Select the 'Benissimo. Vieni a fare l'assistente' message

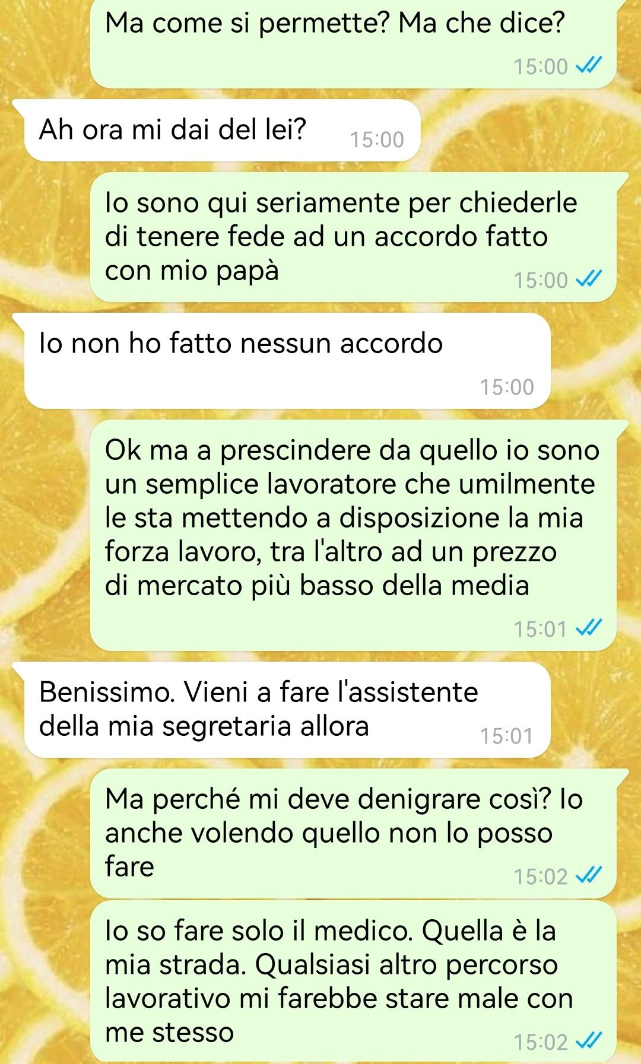[x=287, y=710]
